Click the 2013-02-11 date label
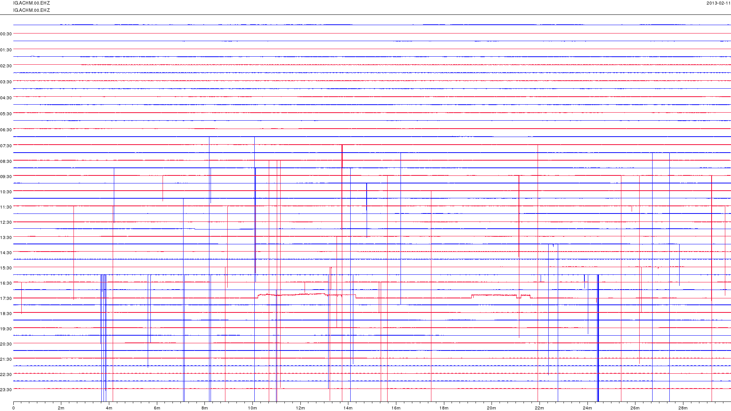 click(718, 3)
